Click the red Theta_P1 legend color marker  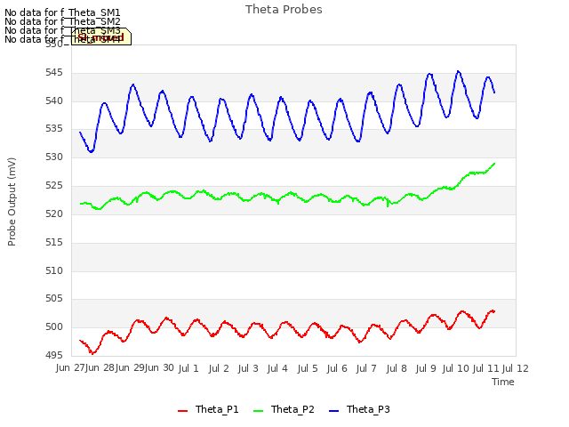182,411
